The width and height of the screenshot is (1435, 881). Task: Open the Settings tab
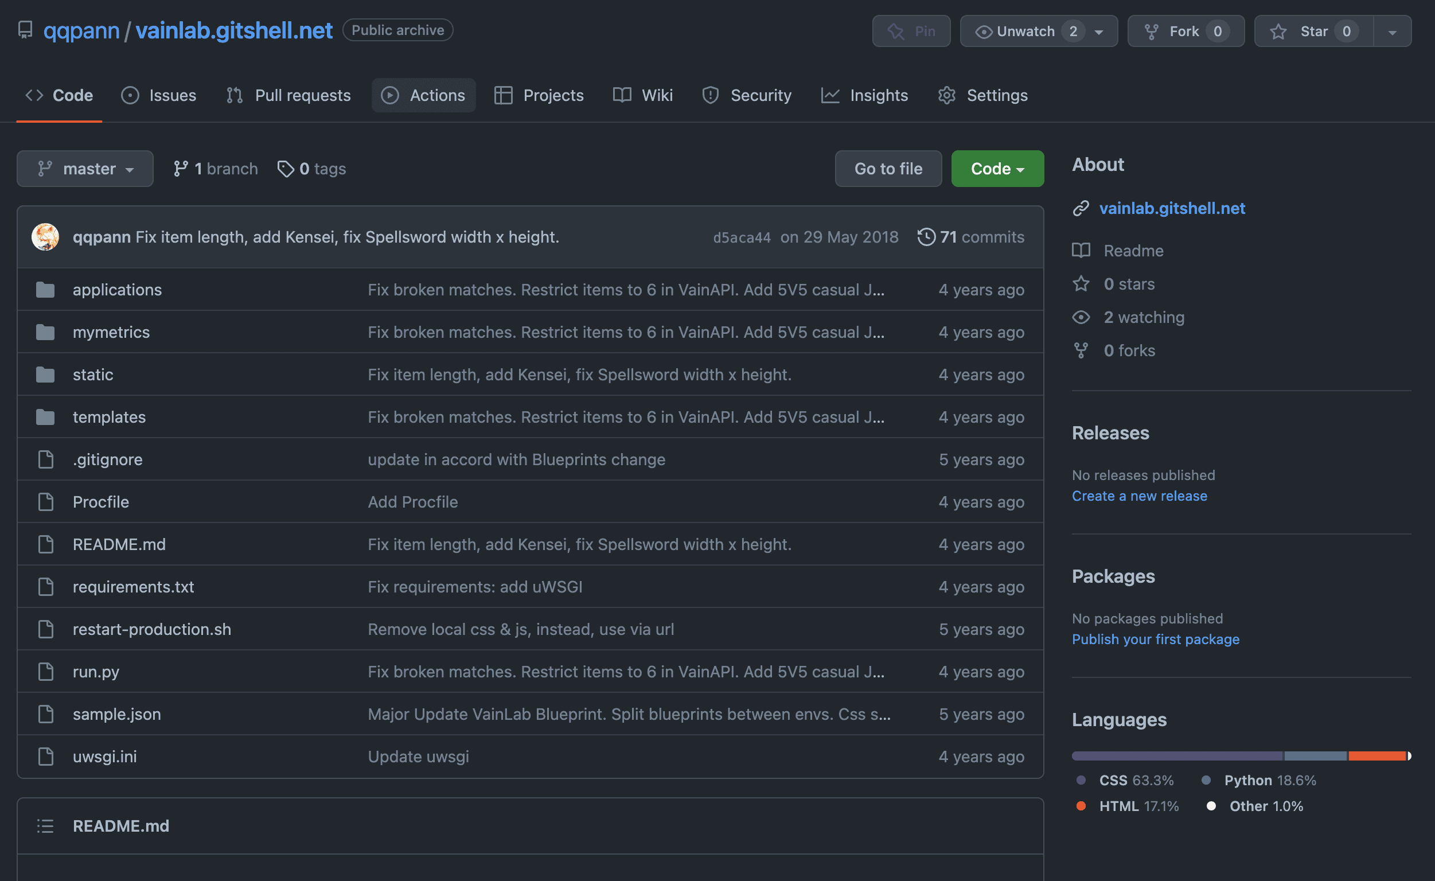(x=983, y=95)
